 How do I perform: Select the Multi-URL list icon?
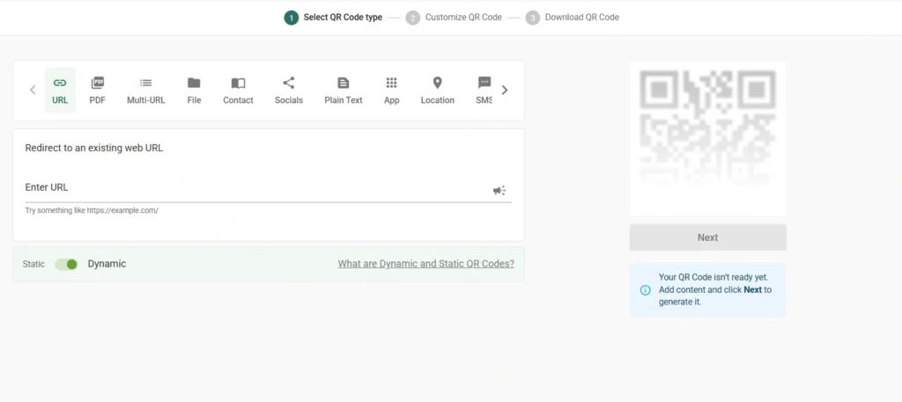point(145,84)
